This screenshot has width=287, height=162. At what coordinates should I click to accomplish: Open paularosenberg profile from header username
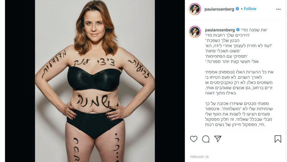pos(219,9)
